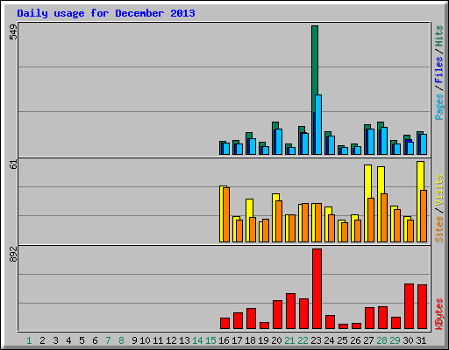The width and height of the screenshot is (449, 350).
Task: Click day 21 on the x-axis
Action: (x=289, y=340)
